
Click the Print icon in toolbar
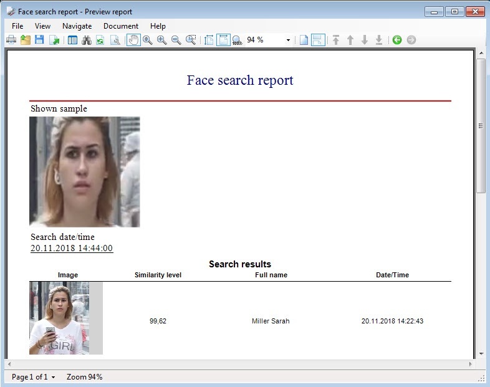(11, 40)
